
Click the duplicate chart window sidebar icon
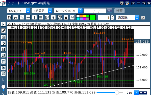point(3,74)
